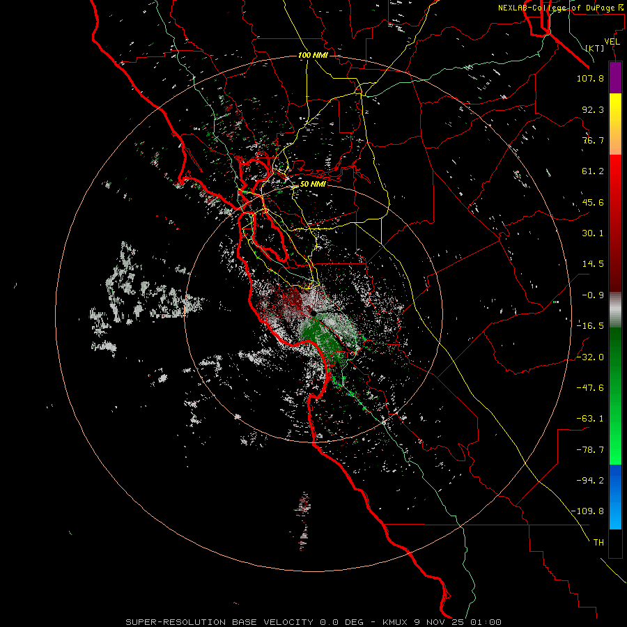Select the 45.6 legend value
This screenshot has width=627, height=627.
pyautogui.click(x=593, y=202)
